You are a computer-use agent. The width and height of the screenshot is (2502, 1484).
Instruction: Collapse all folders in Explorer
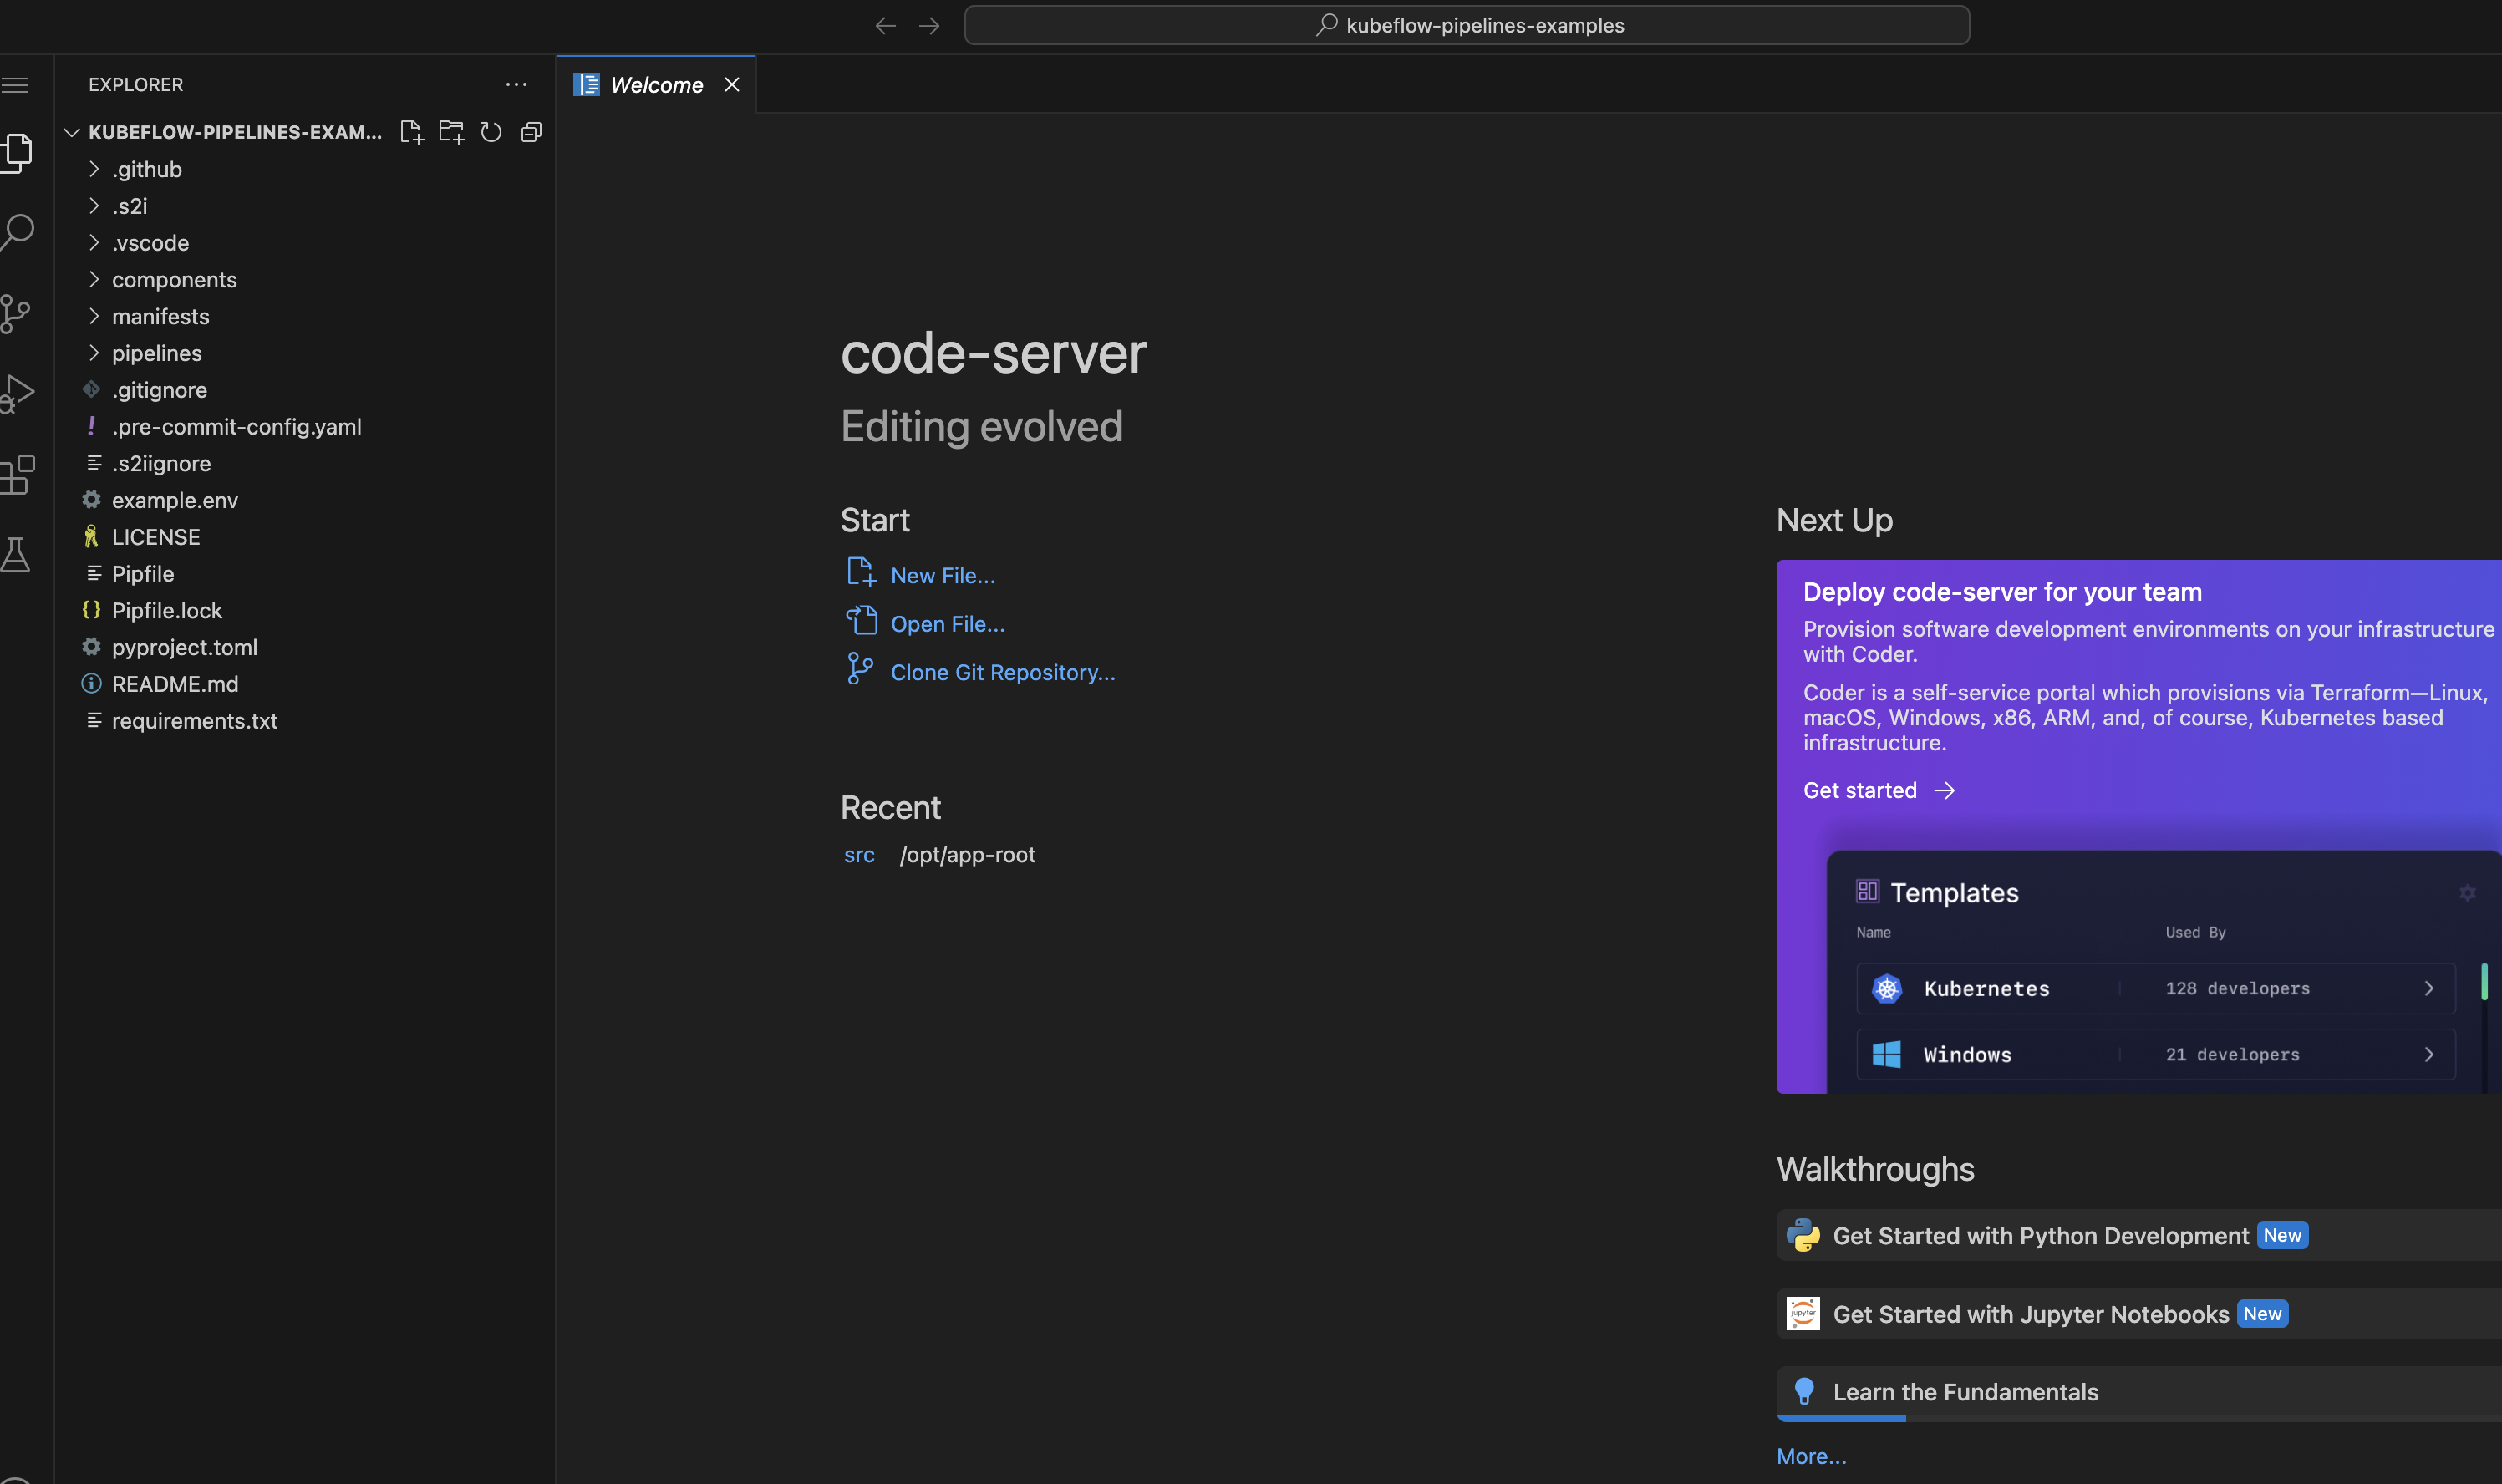coord(531,132)
